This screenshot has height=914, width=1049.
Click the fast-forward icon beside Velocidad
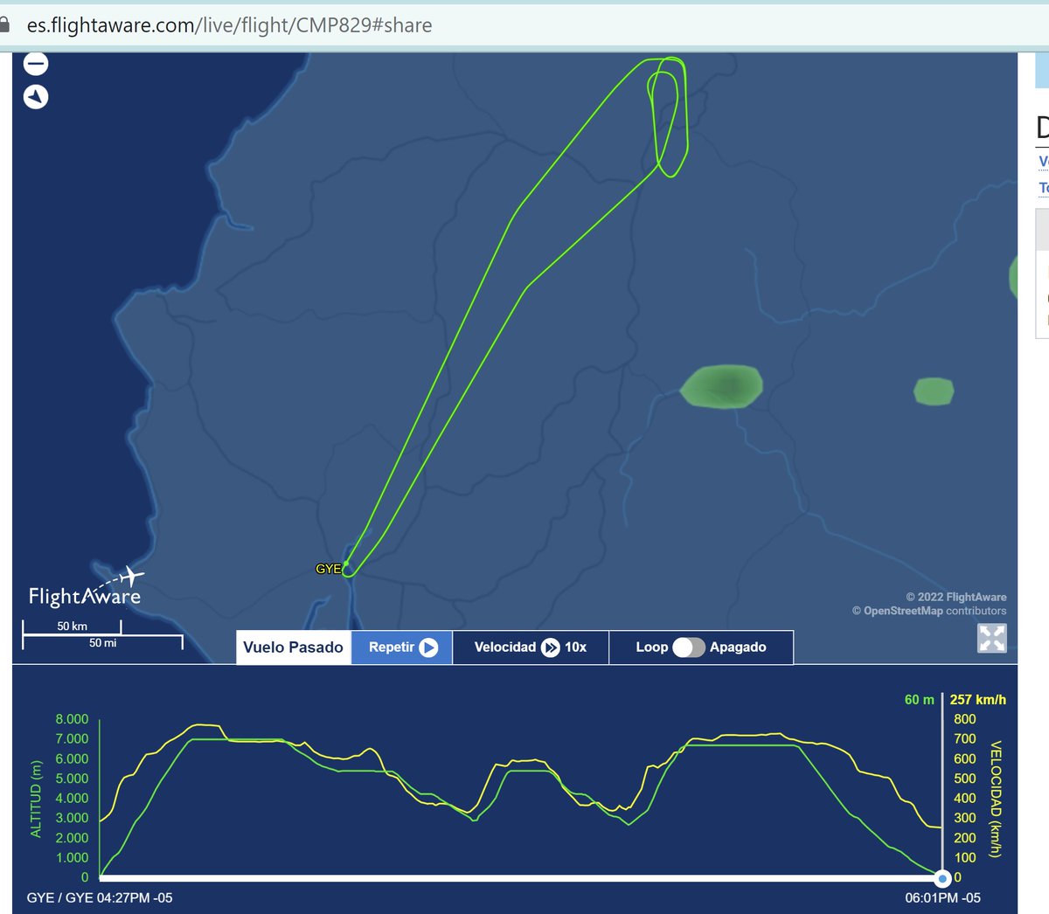(551, 647)
